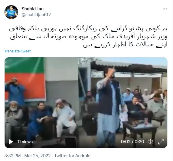173x161 pixels.
Task: Open the tweet's more options menu
Action: coord(165,9)
